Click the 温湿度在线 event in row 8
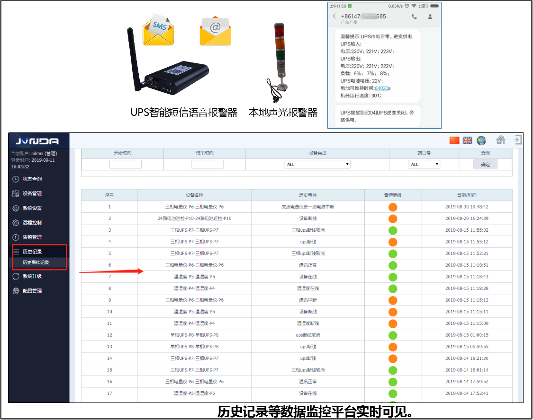The image size is (533, 420). [x=308, y=289]
